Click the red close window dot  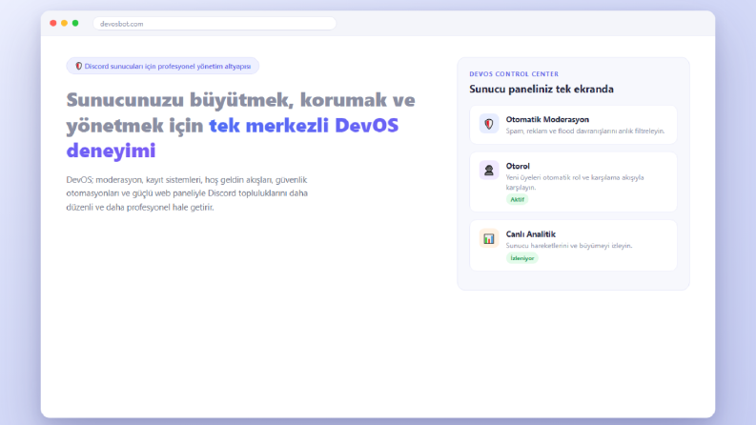(53, 23)
